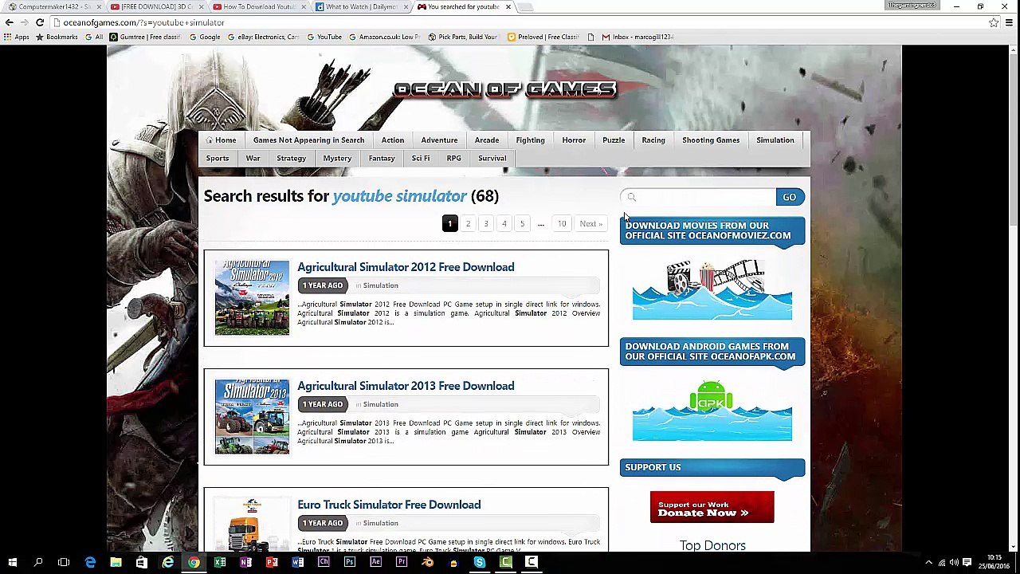The image size is (1020, 574).
Task: Open the YouTube bookmark
Action: coord(324,37)
